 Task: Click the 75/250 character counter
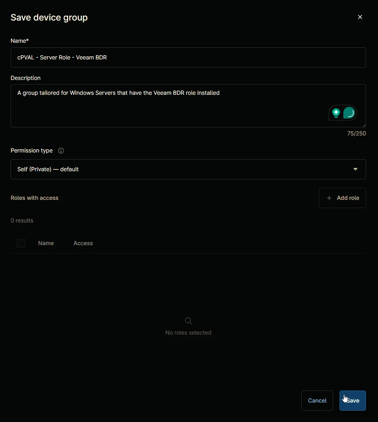(x=356, y=133)
